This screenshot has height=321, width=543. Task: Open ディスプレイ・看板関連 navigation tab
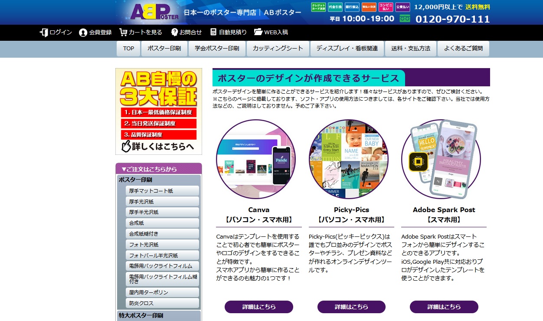(x=347, y=49)
